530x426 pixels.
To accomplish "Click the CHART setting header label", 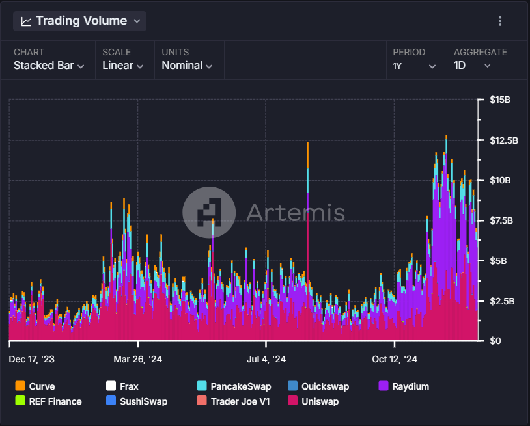I will [x=29, y=52].
